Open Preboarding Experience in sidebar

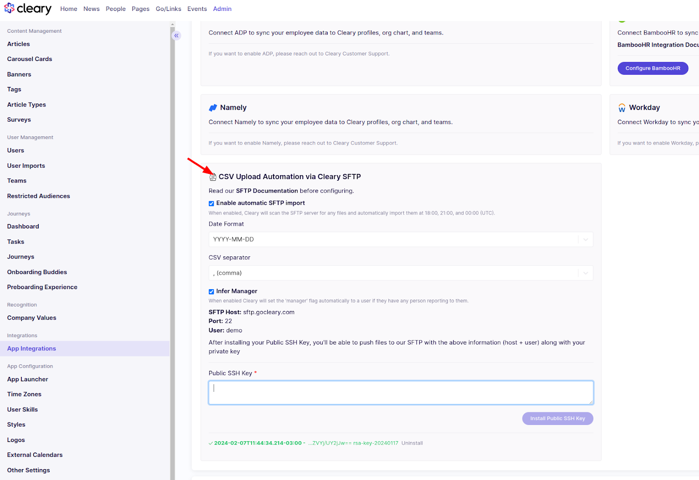coord(42,287)
